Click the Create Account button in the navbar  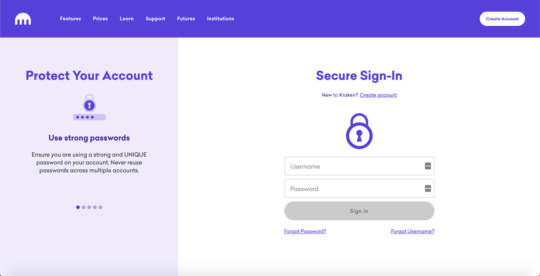[502, 19]
